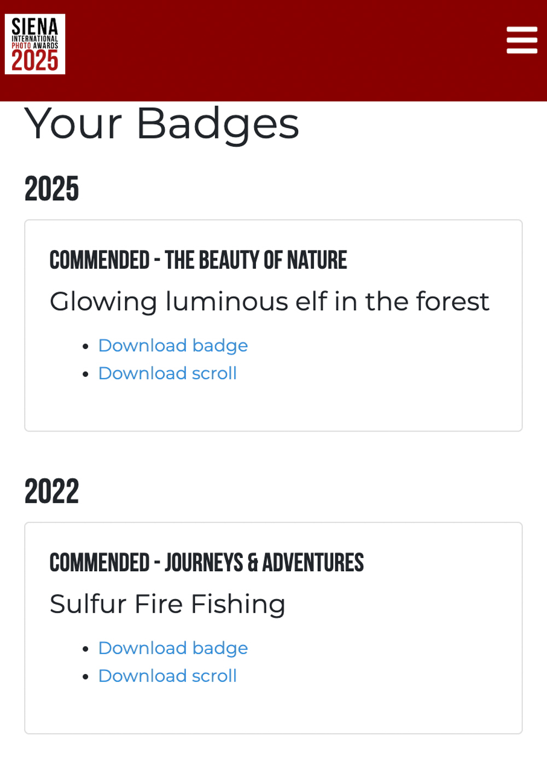Click Commended - The Beauty of Nature title
The image size is (547, 767).
[198, 260]
